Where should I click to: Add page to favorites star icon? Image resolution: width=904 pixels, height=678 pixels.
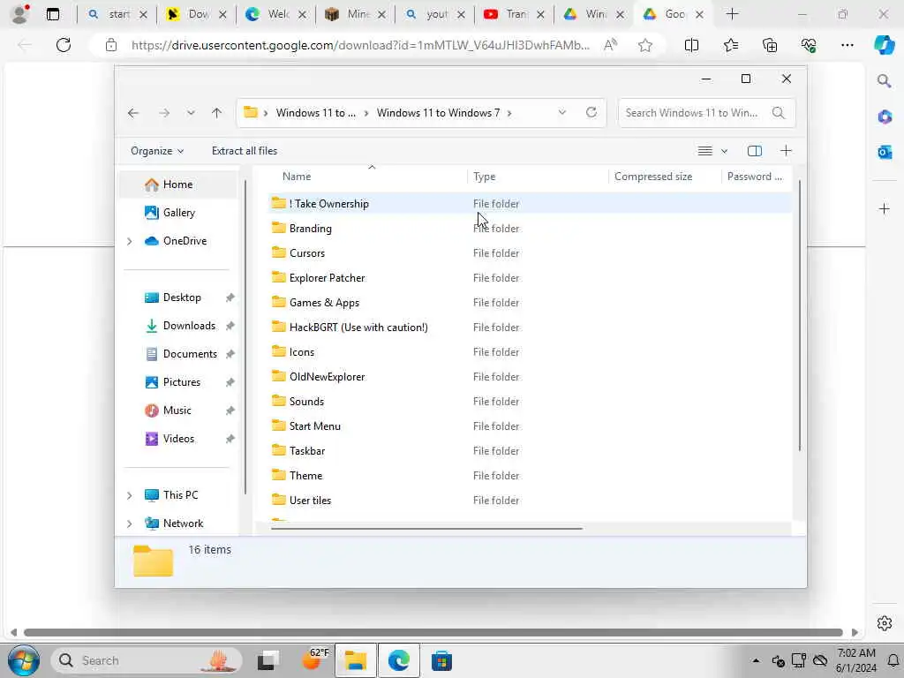point(645,45)
